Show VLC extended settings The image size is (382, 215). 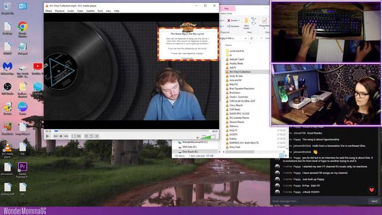click(x=79, y=136)
